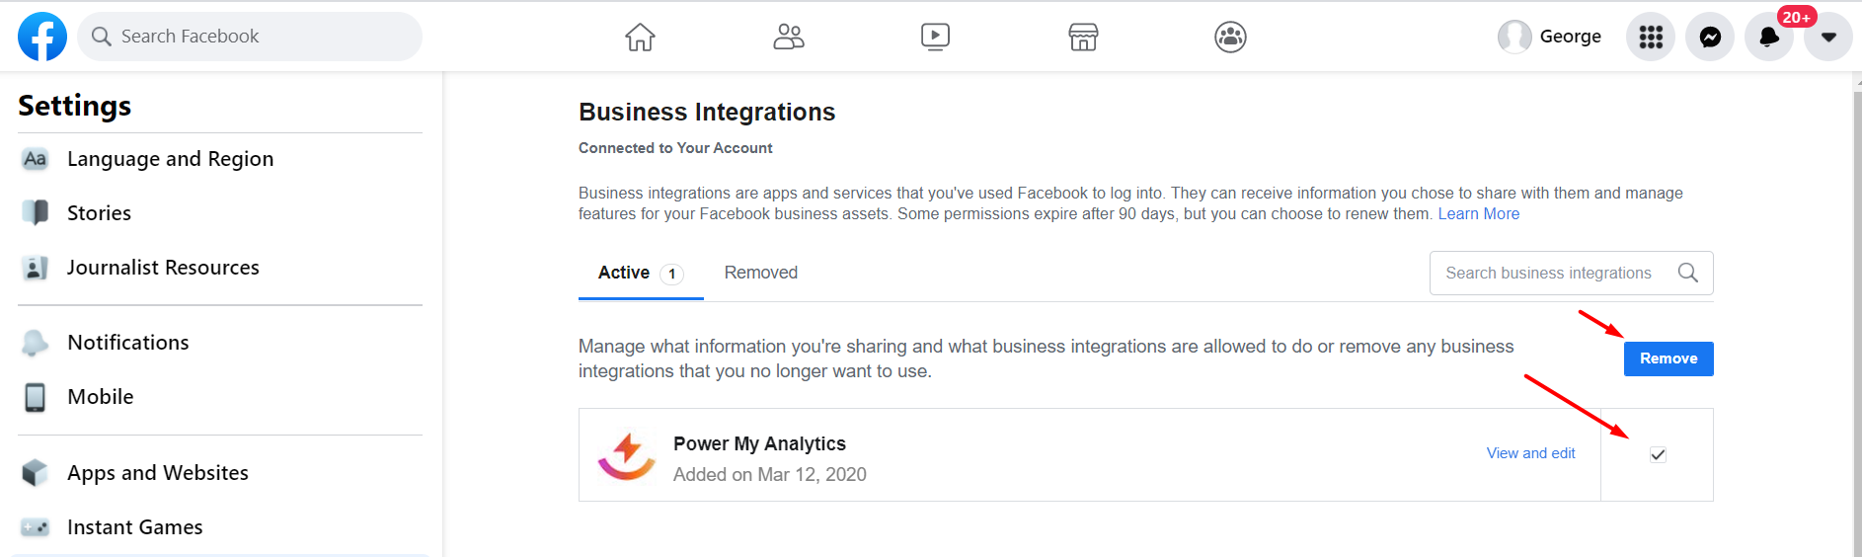Focus the Search Facebook box

[250, 37]
